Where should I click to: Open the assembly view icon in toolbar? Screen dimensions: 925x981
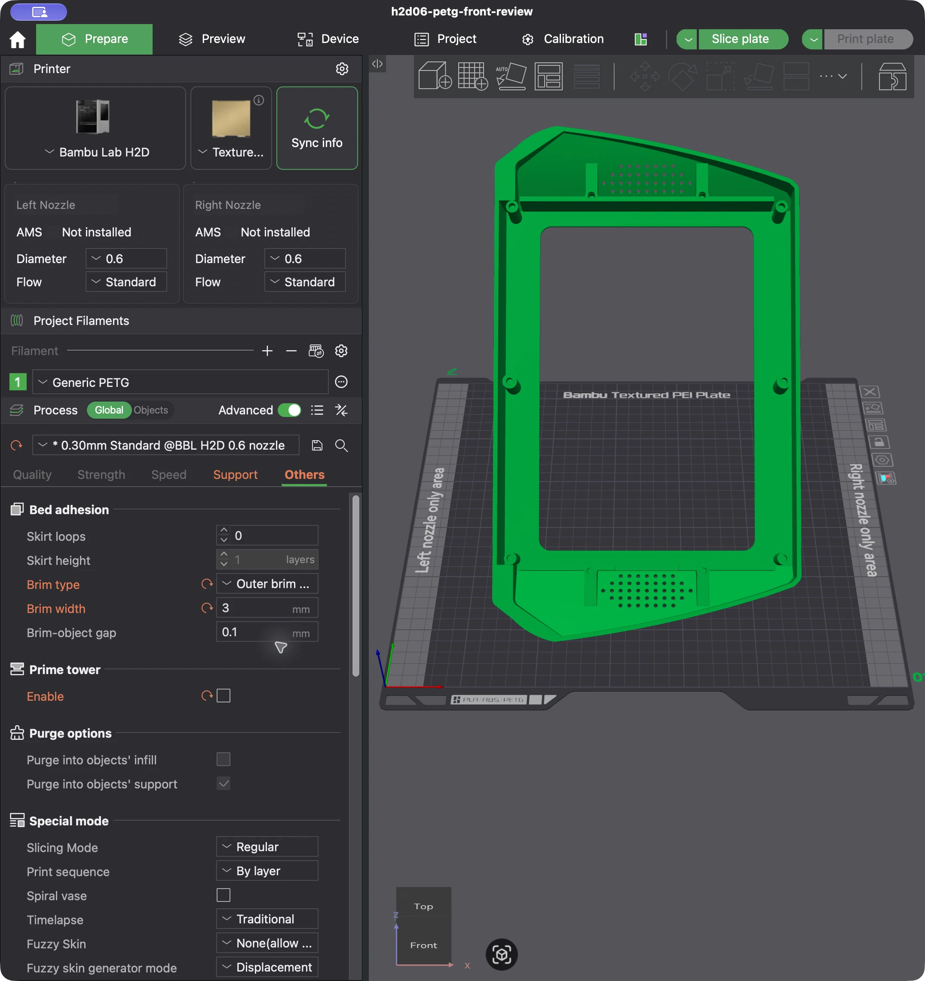click(x=892, y=76)
